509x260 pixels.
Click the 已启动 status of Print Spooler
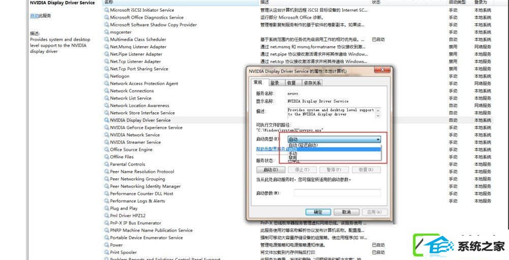378,252
